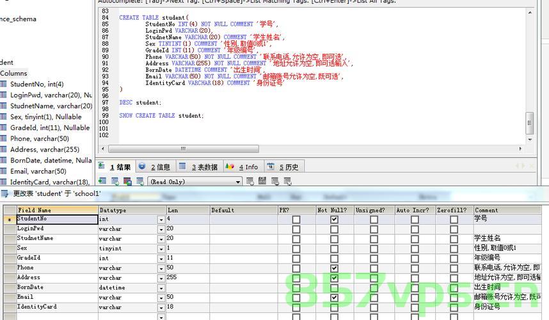Viewport: 549px width, 320px height.
Task: Switch to the 3 表数据 table data tab
Action: pyautogui.click(x=199, y=166)
